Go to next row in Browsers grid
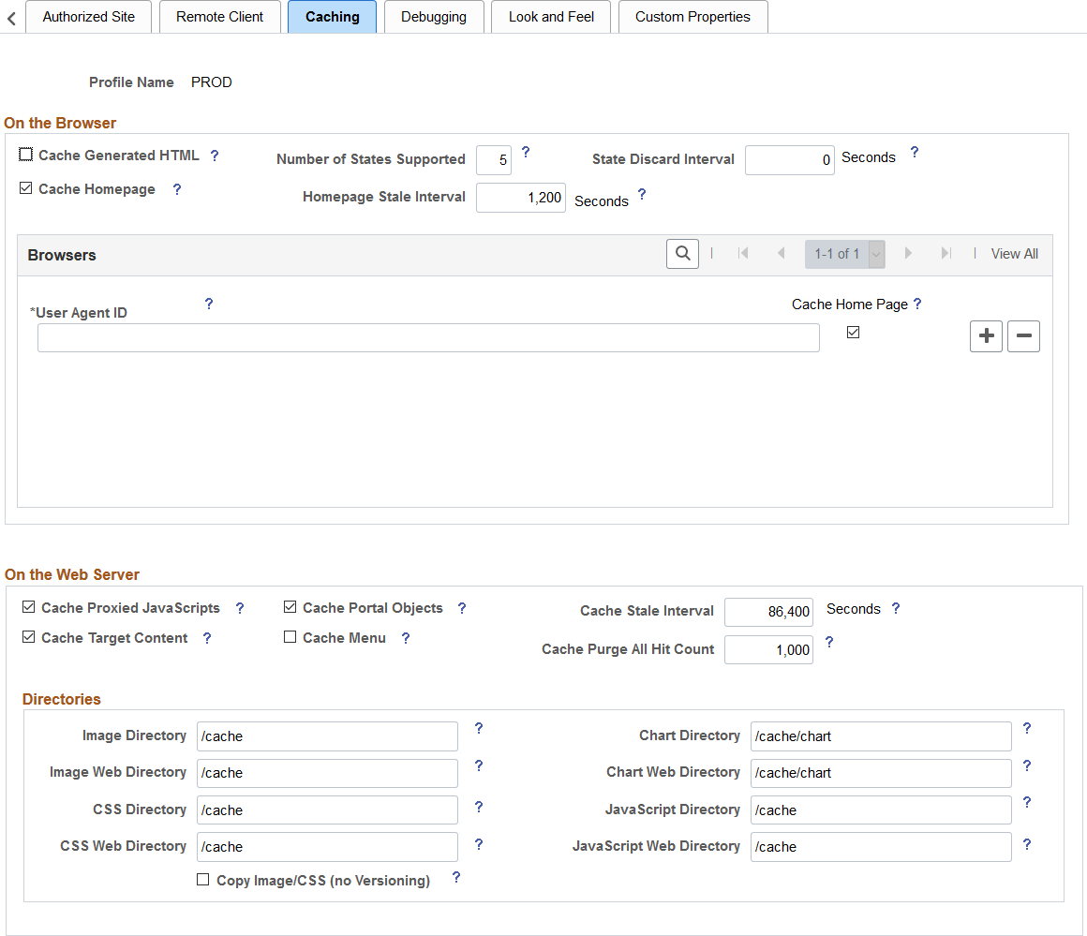1087x936 pixels. pos(907,254)
